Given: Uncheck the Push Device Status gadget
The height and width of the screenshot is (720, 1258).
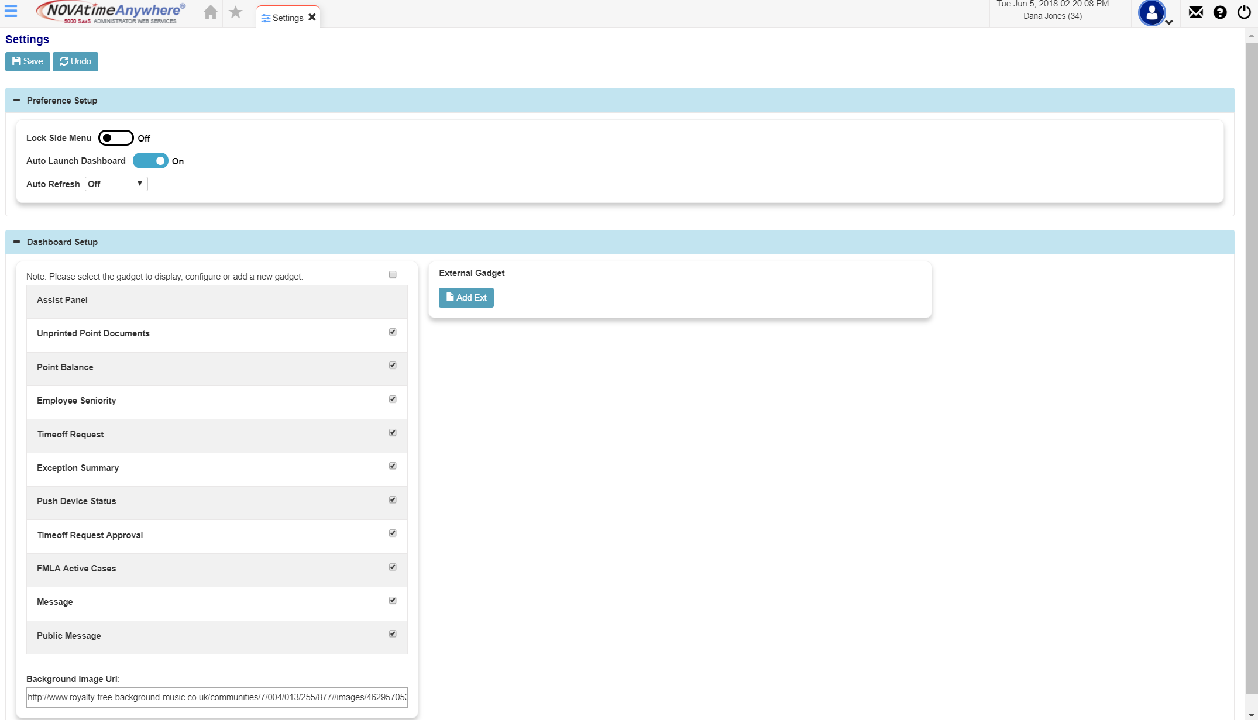Looking at the screenshot, I should coord(393,499).
